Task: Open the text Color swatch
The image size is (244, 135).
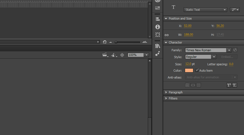Action: [x=189, y=70]
